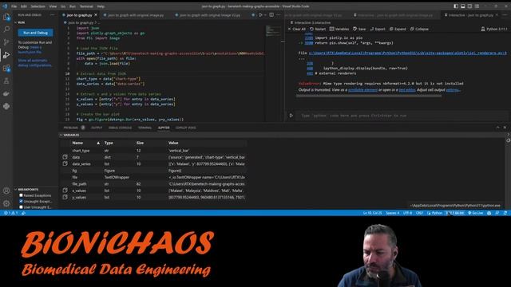
Task: Click the Run Python File play icon
Action: [260, 15]
